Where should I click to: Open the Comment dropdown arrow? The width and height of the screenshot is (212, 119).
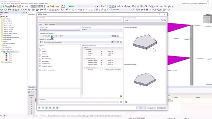coord(118,102)
